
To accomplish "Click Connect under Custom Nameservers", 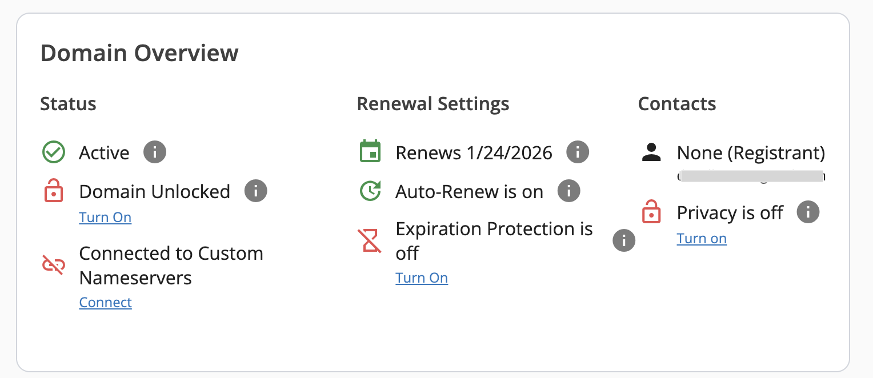I will [x=105, y=303].
